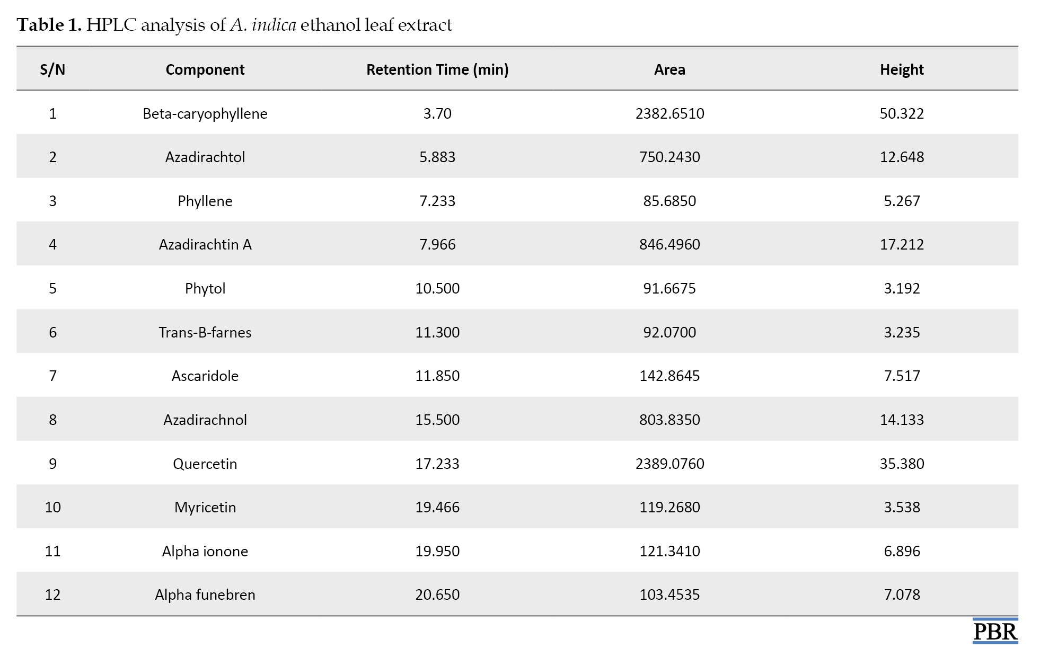Click the Phyllene component name
The width and height of the screenshot is (1040, 657).
(x=205, y=201)
